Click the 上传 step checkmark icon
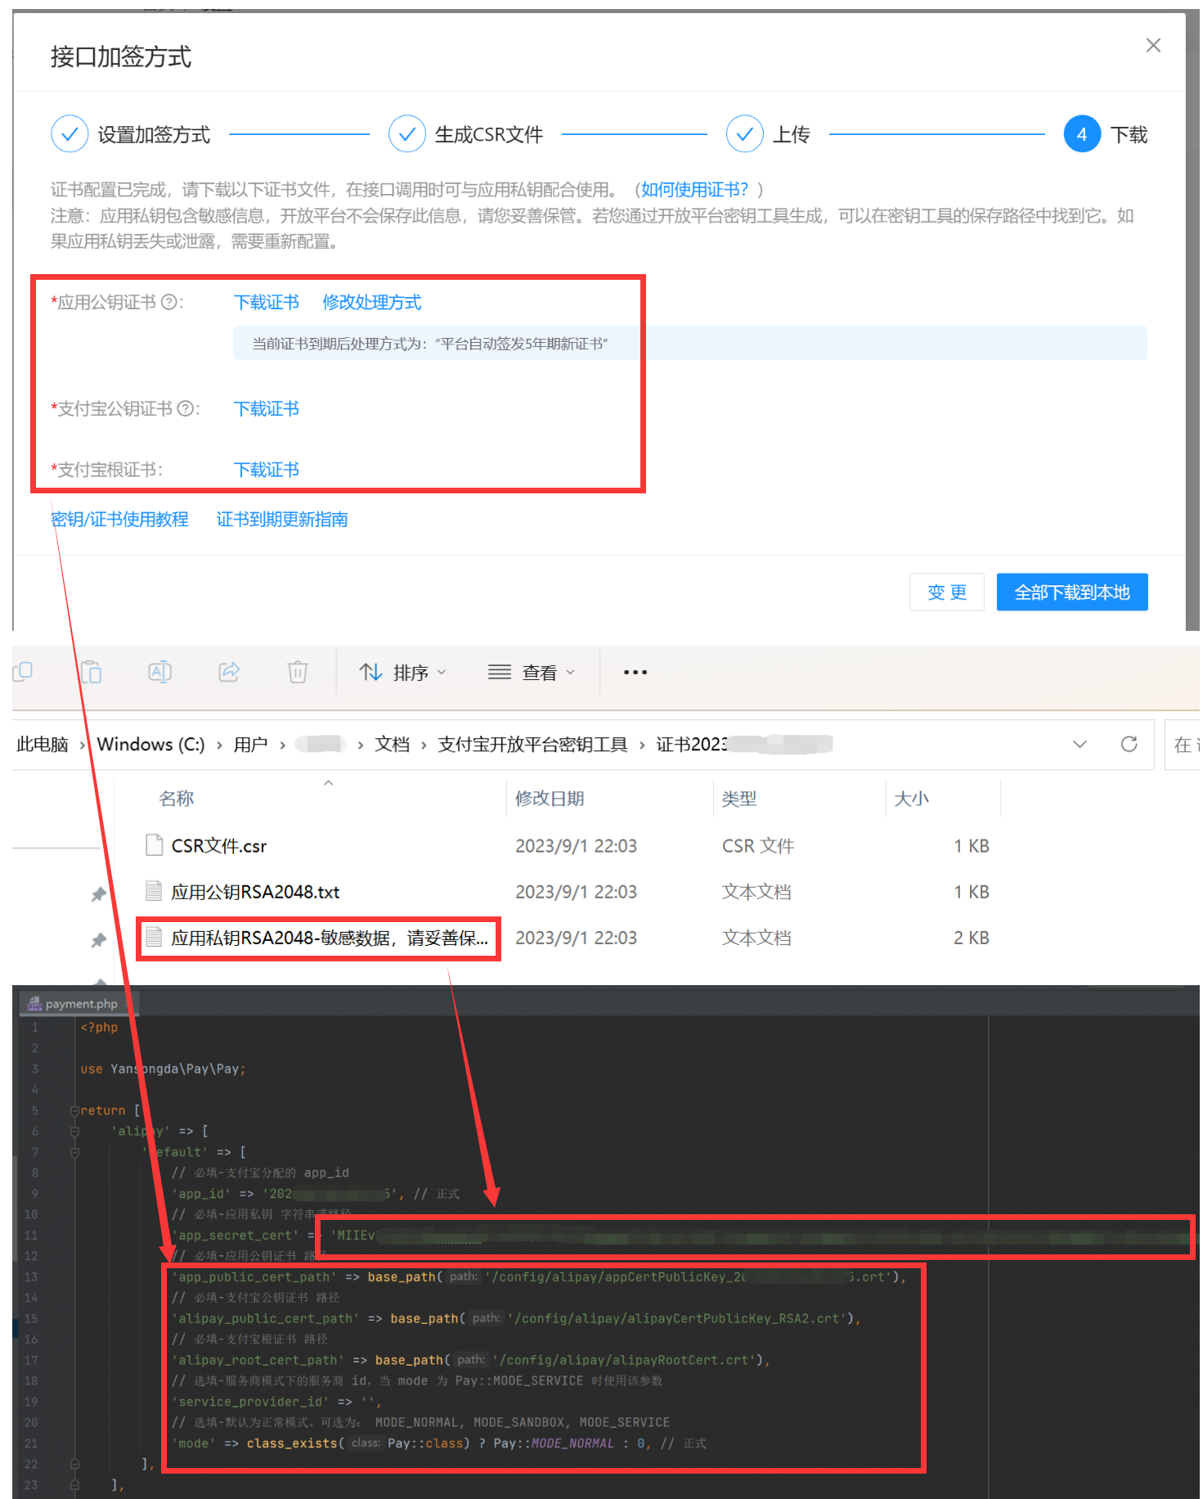Image resolution: width=1203 pixels, height=1499 pixels. click(x=744, y=134)
